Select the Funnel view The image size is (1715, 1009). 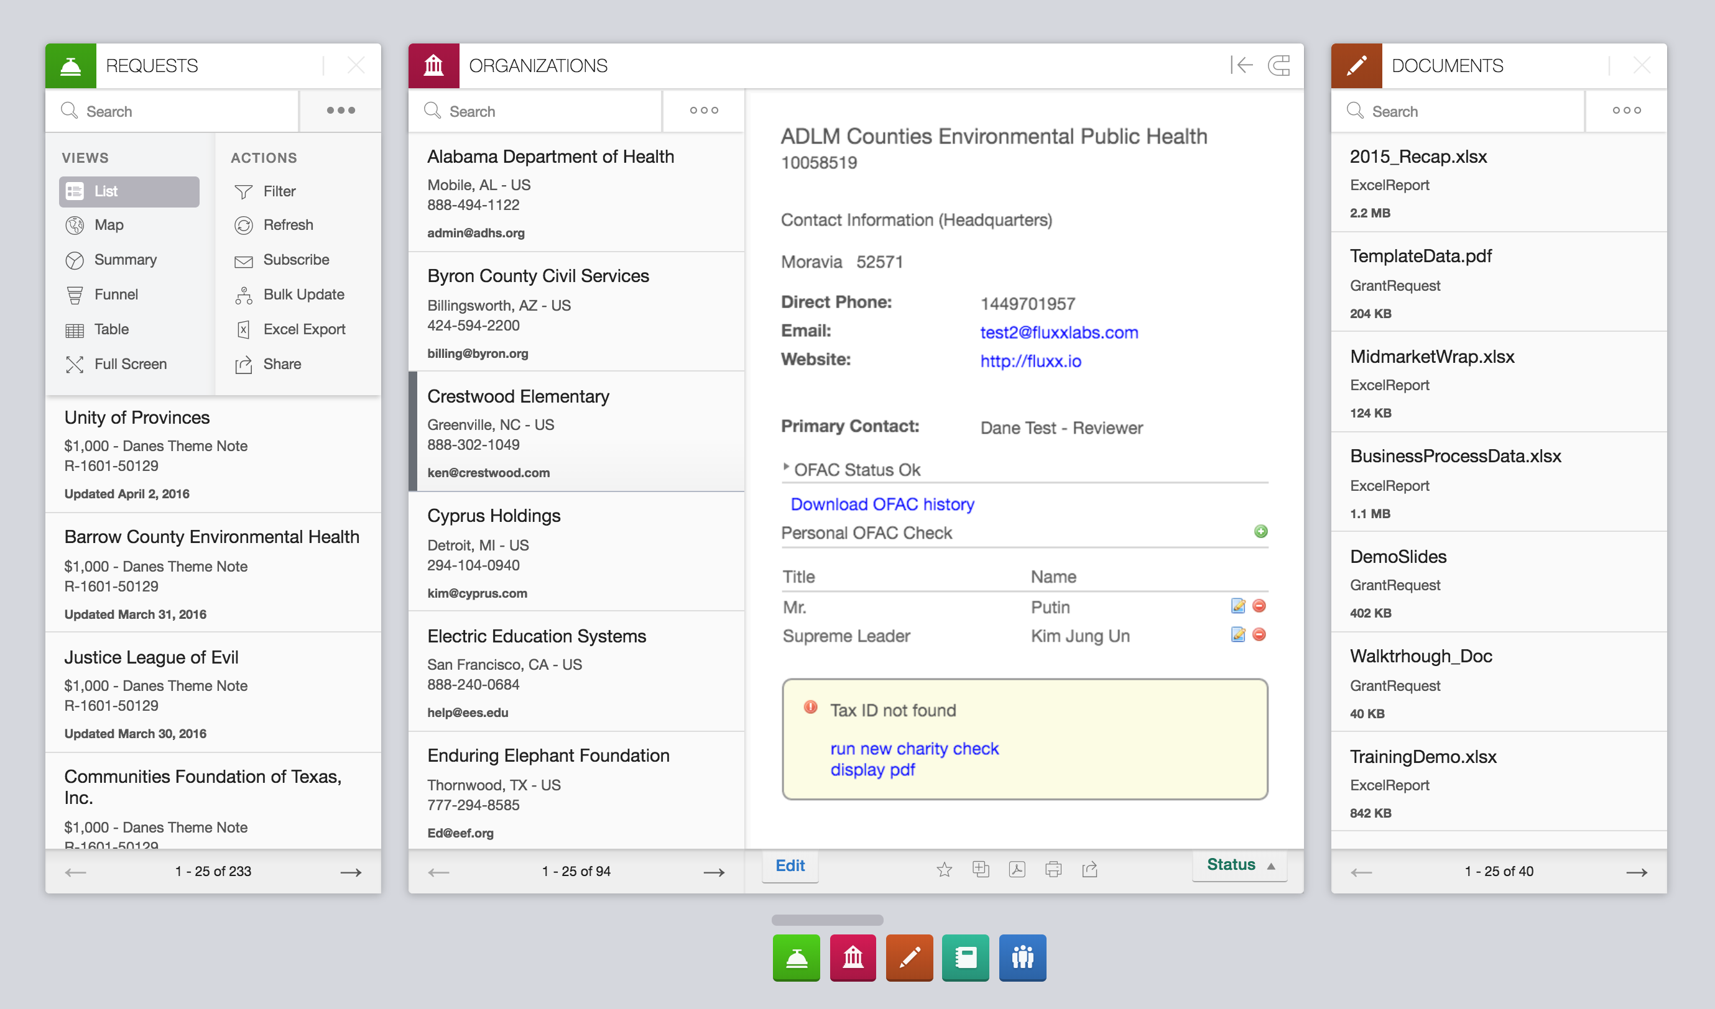tap(116, 294)
